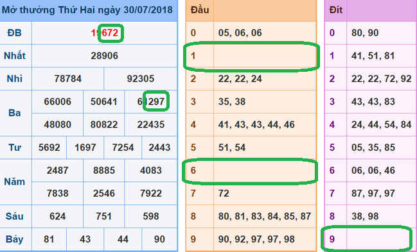
Task: Click the Nhất prize number 28906
Action: click(105, 56)
